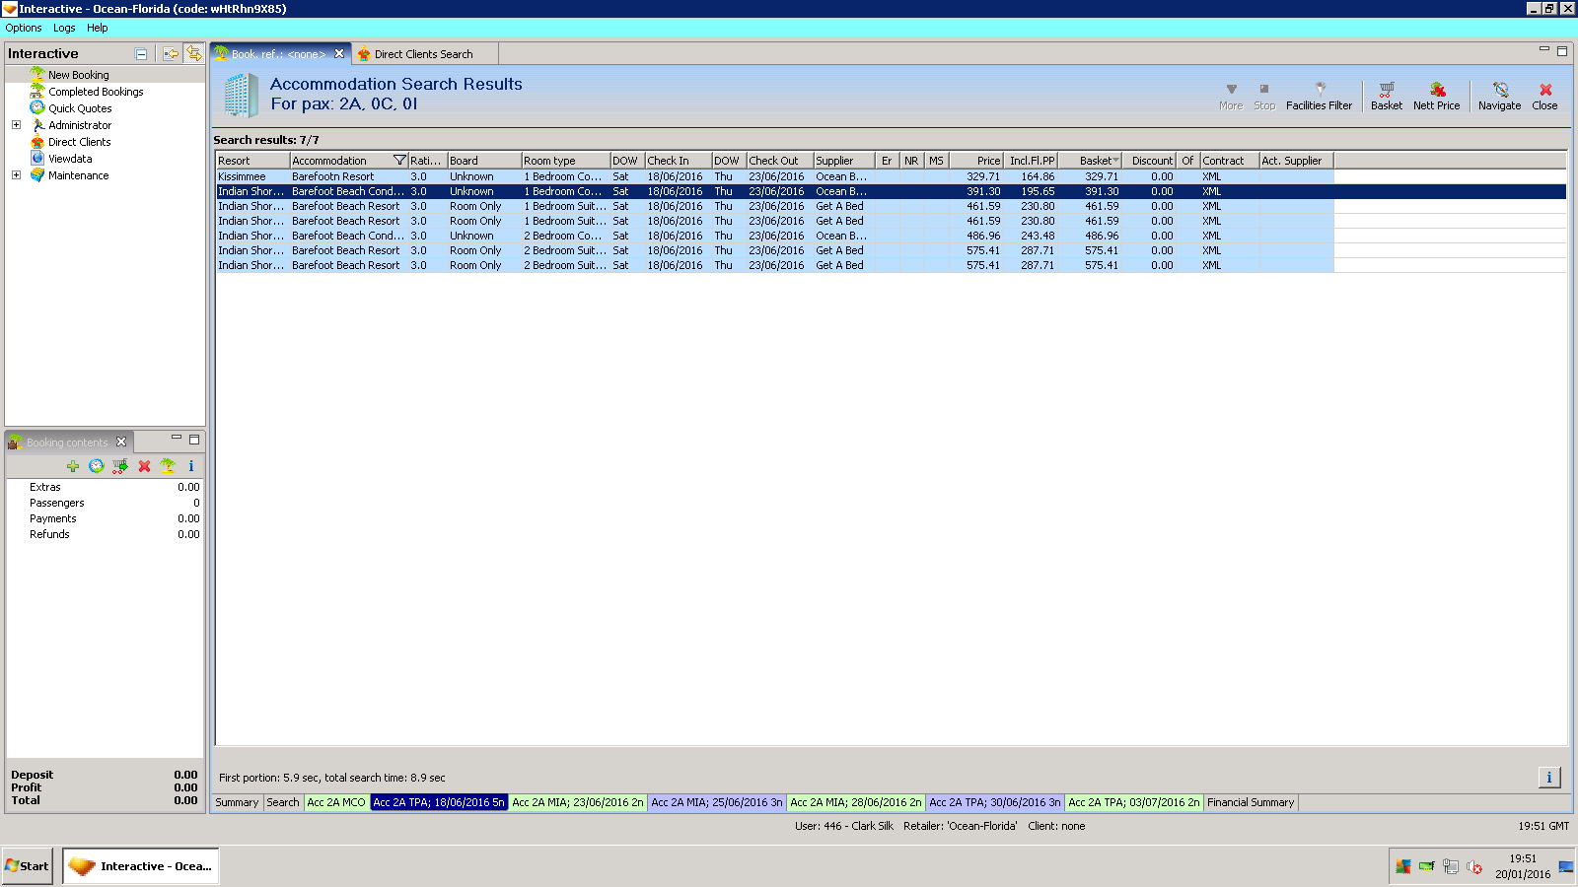
Task: Click the Windows Start button
Action: (x=28, y=866)
